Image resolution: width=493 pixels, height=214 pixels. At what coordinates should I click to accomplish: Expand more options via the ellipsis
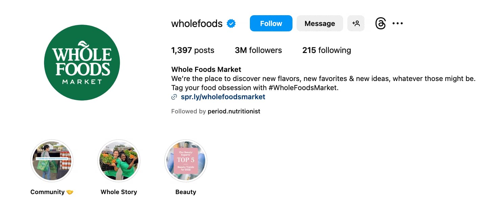point(398,23)
